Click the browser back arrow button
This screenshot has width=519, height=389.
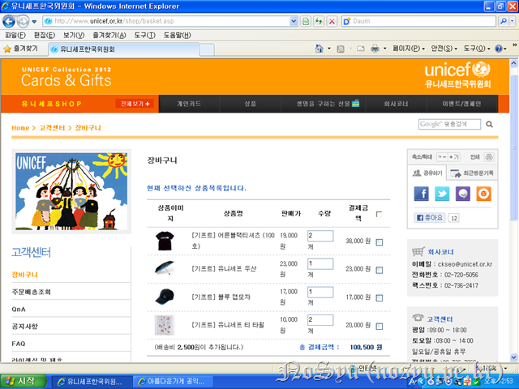[13, 20]
